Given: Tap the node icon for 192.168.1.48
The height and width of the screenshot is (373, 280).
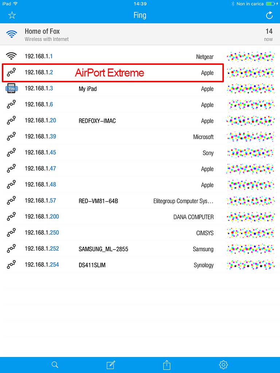Looking at the screenshot, I should coord(11,184).
